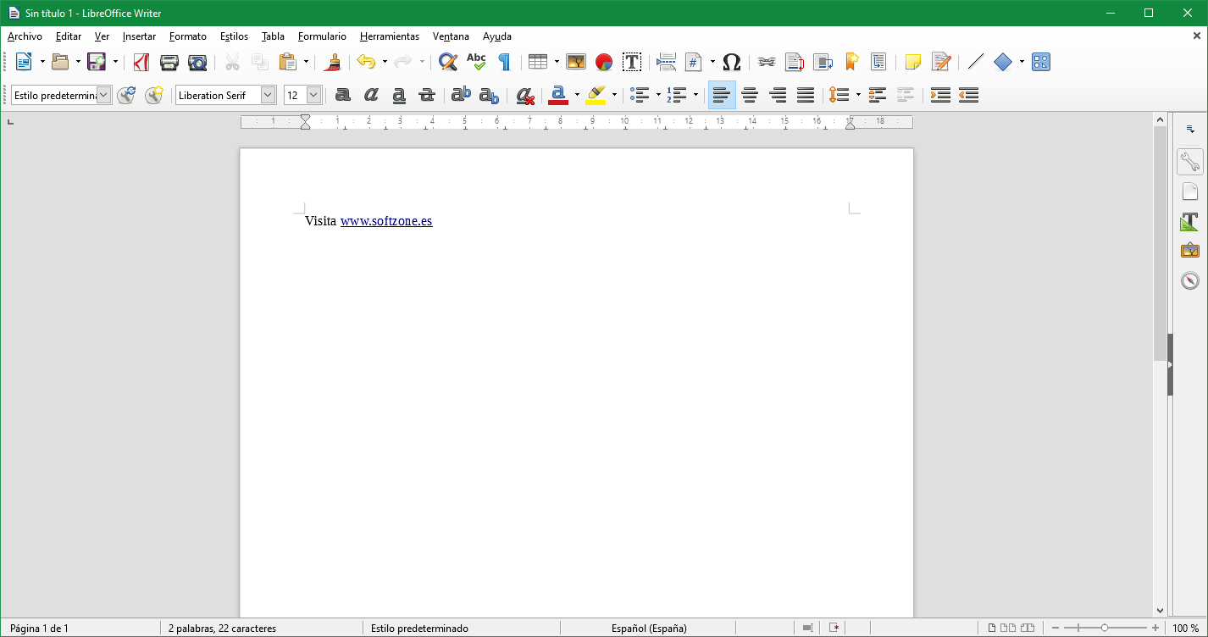Open the Herramientas menu
1208x637 pixels.
(390, 36)
